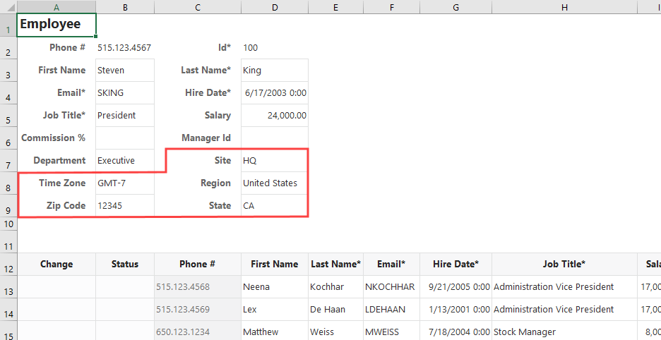Select column A header

(x=56, y=6)
